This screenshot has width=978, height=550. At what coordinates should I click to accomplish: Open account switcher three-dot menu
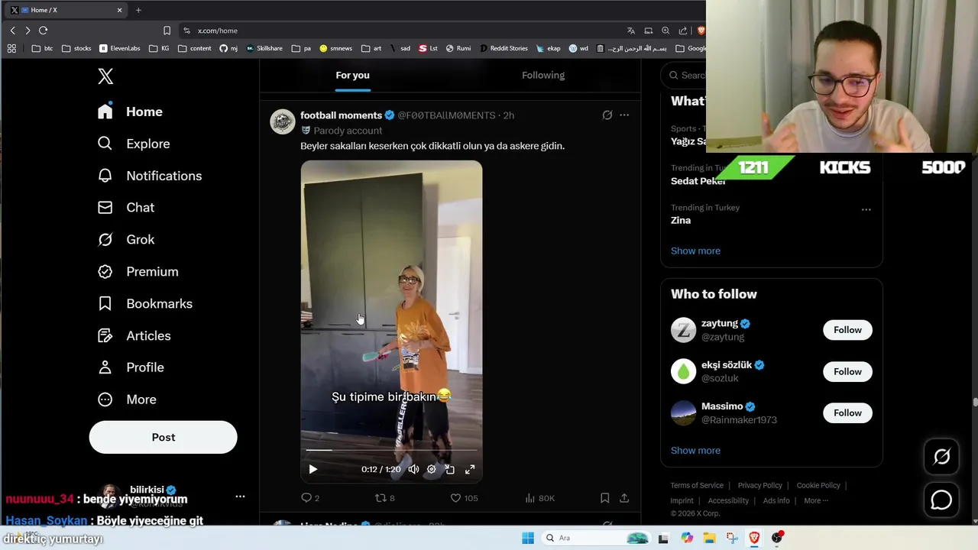point(240,497)
